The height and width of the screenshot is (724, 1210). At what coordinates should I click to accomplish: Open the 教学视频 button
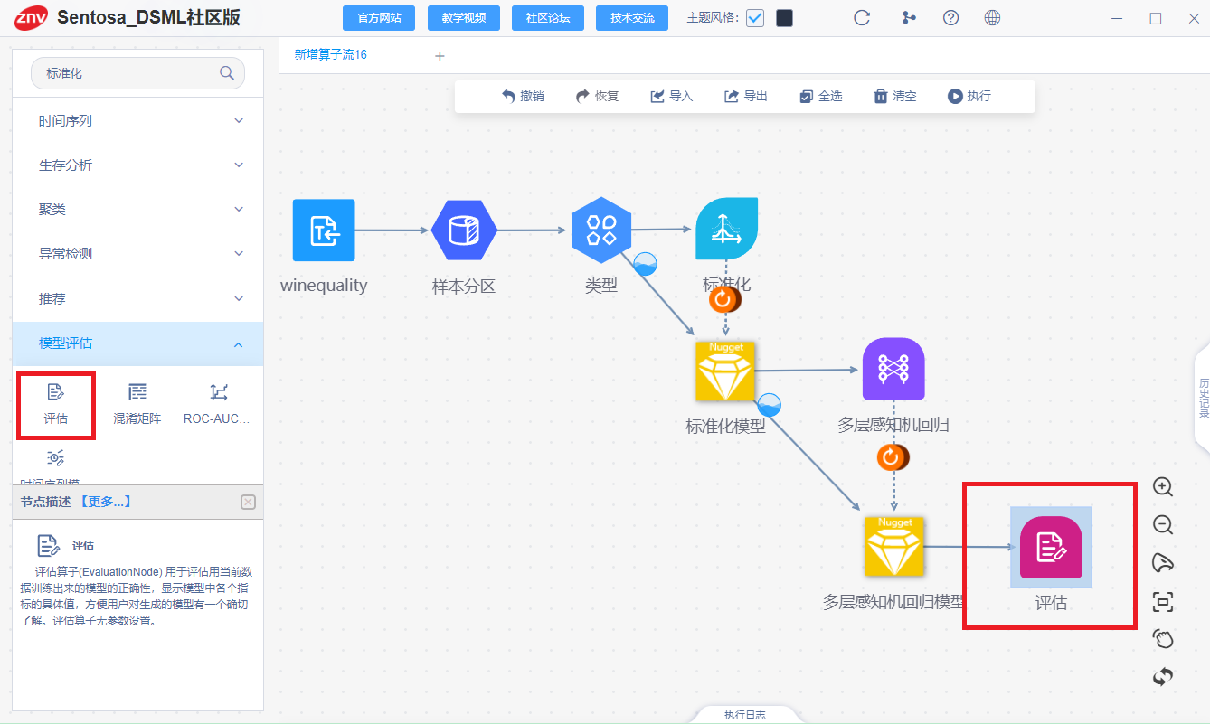pyautogui.click(x=464, y=18)
